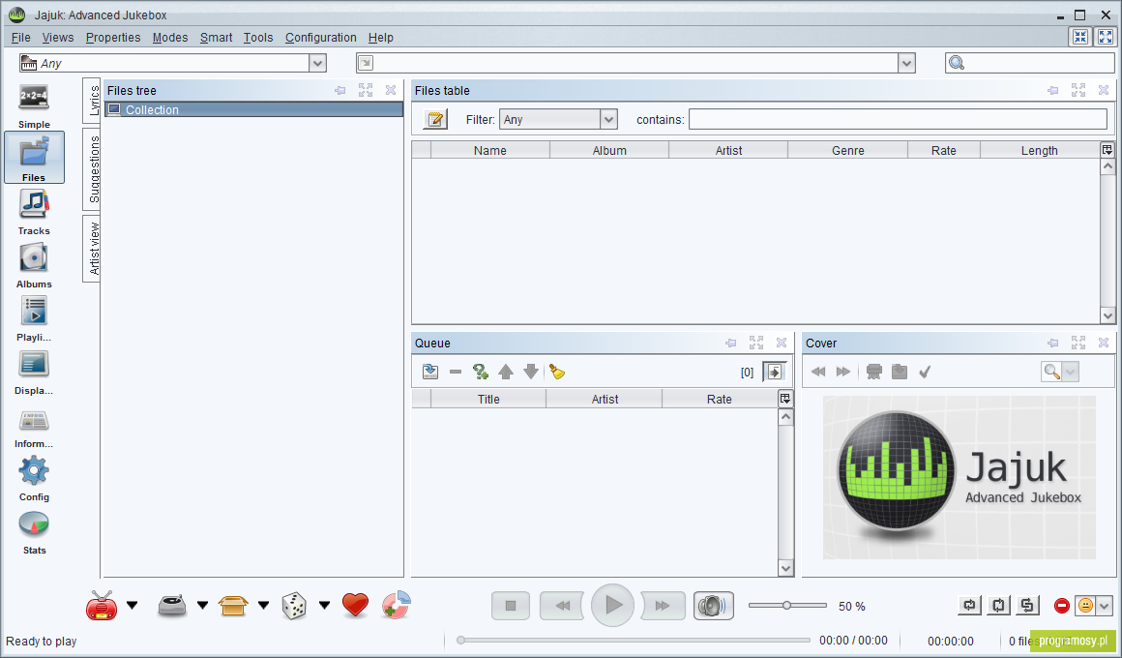Click the Queue add shuffle icon
Viewport: 1122px width, 658px height.
480,372
